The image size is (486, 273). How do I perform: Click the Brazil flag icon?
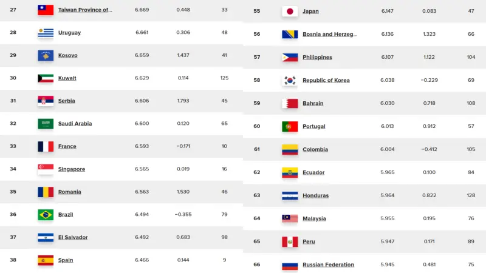(x=46, y=215)
